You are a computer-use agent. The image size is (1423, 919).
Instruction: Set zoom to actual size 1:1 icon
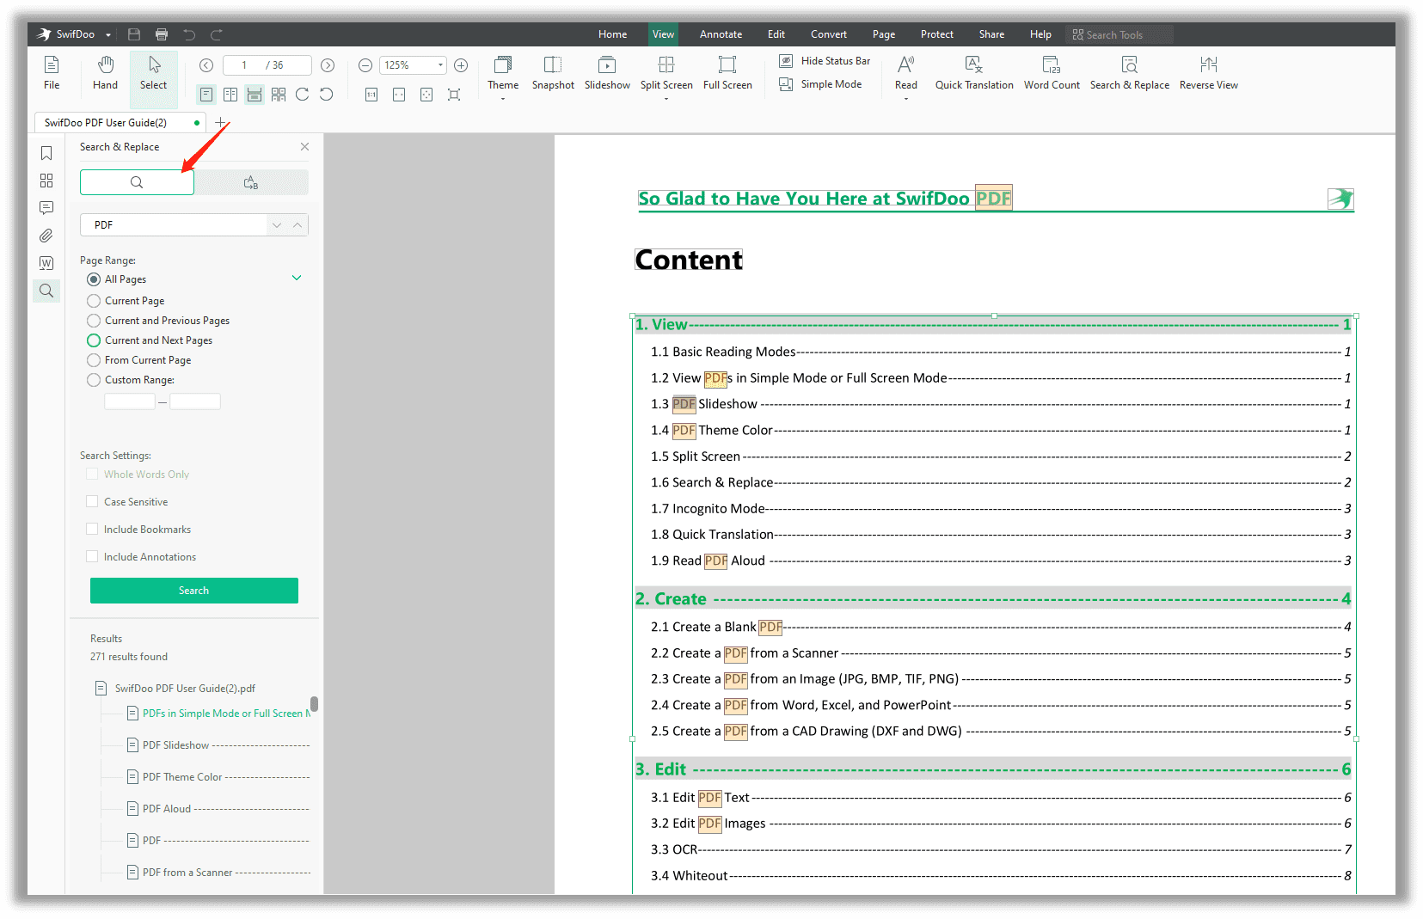[x=371, y=95]
